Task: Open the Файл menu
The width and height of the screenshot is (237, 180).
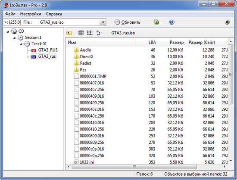Action: [10, 14]
